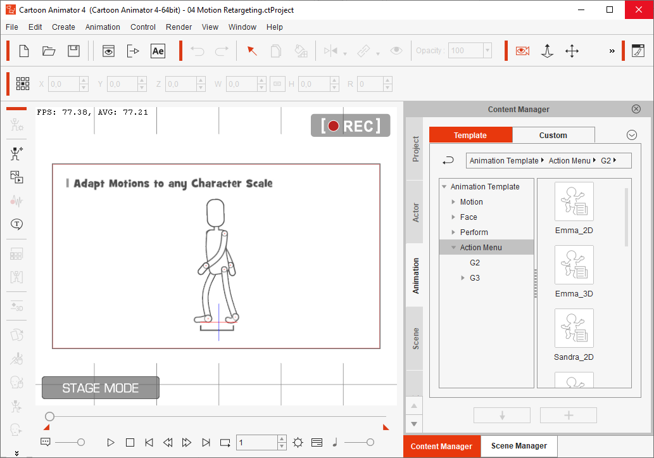
Task: Select the Scene vertical tab
Action: (x=415, y=338)
